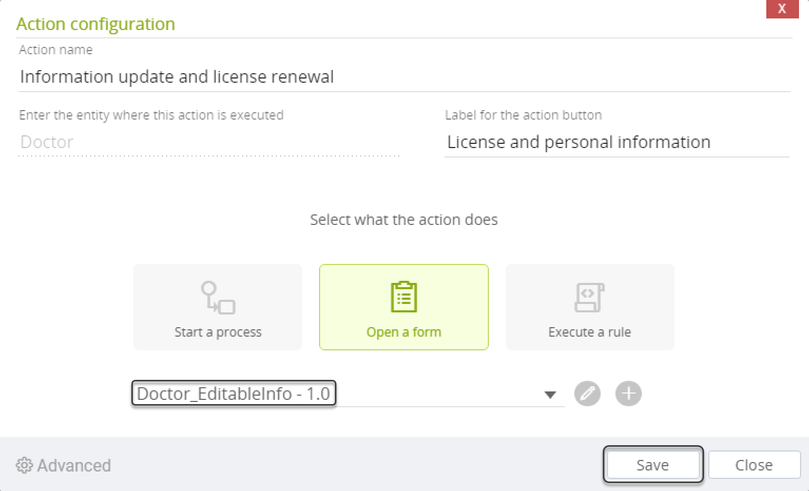
Task: Click the plus icon to add new form
Action: click(628, 394)
